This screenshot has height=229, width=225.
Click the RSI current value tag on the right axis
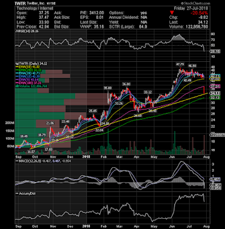coord(215,51)
